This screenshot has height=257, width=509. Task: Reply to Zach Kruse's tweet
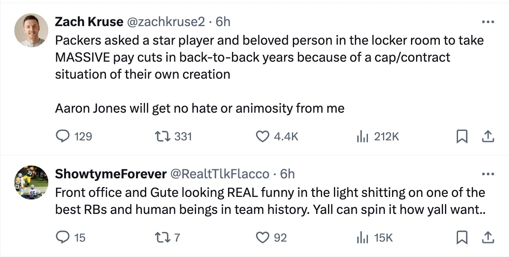(63, 136)
